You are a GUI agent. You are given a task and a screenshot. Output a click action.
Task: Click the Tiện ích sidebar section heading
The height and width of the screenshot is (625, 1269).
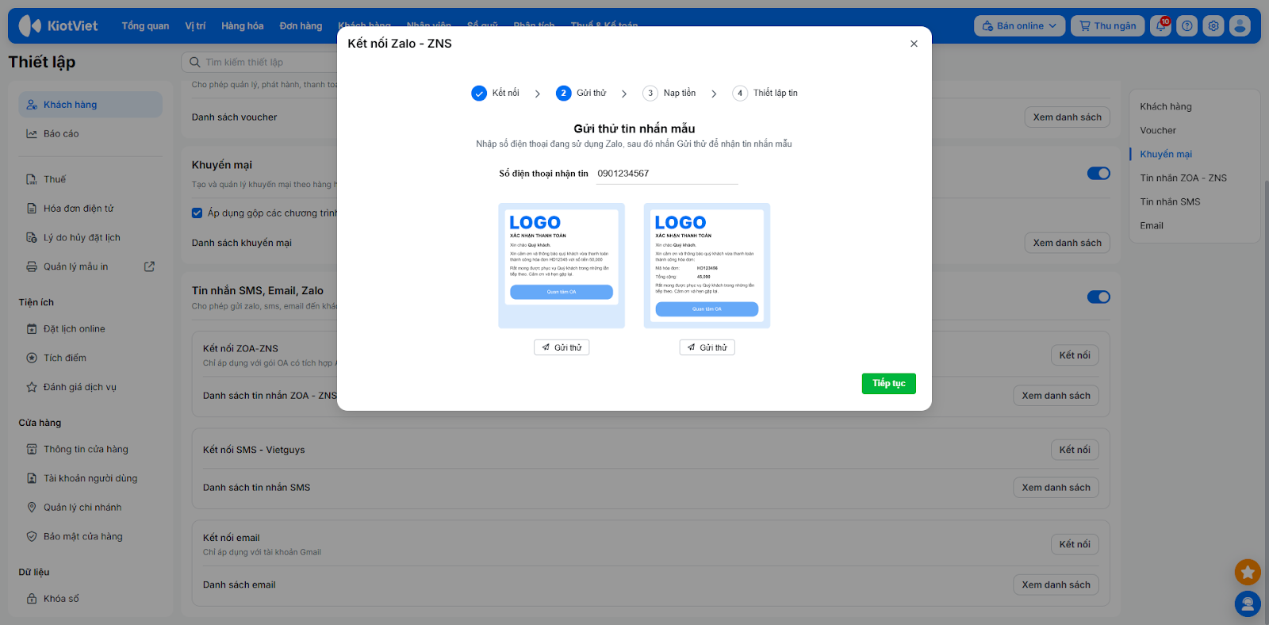point(36,302)
